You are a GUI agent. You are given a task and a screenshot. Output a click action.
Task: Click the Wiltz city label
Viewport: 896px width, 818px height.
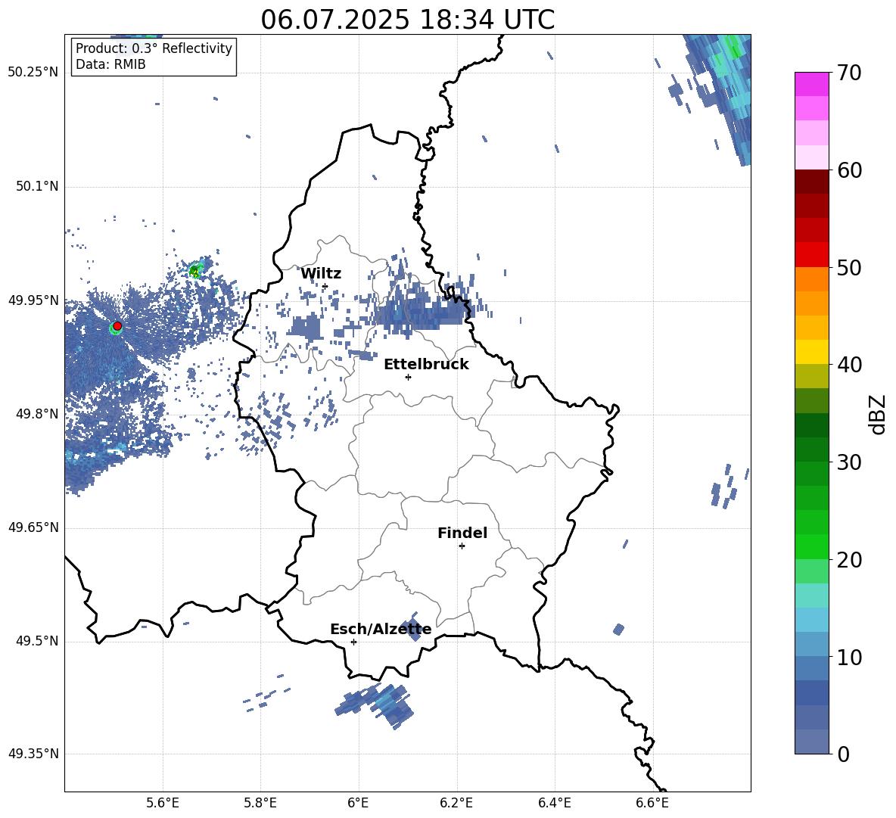321,273
